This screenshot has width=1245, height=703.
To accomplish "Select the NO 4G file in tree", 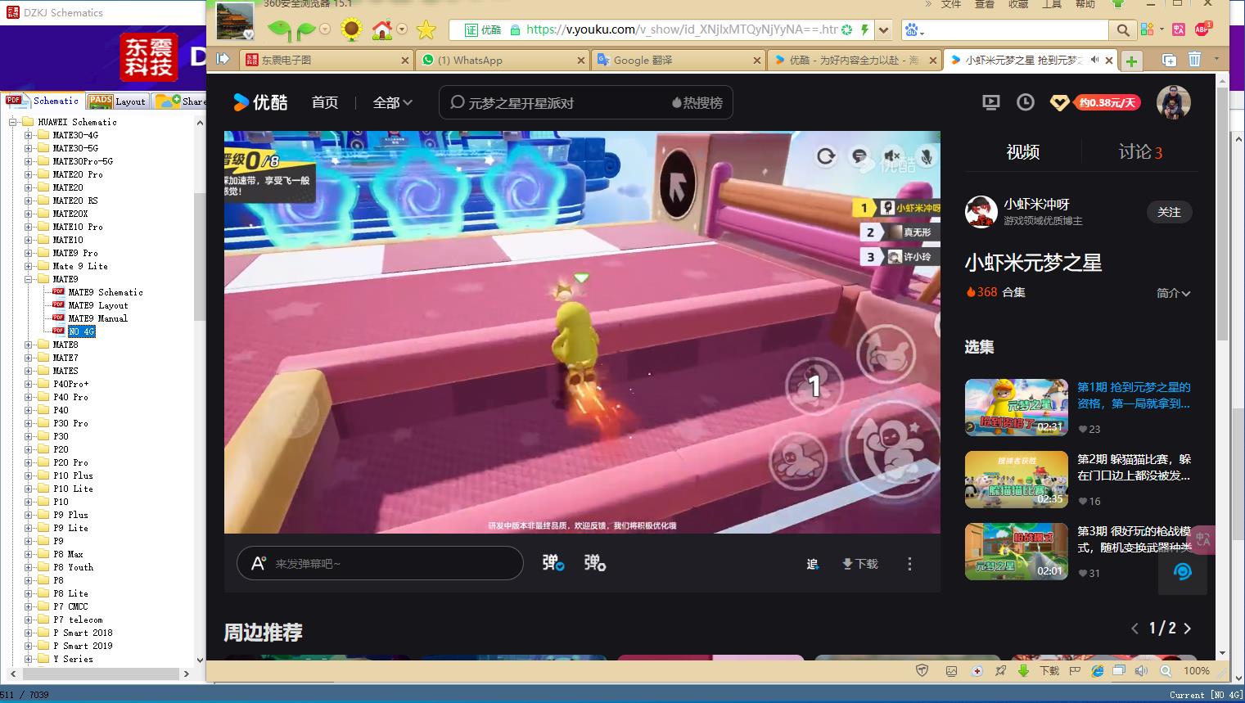I will (81, 331).
